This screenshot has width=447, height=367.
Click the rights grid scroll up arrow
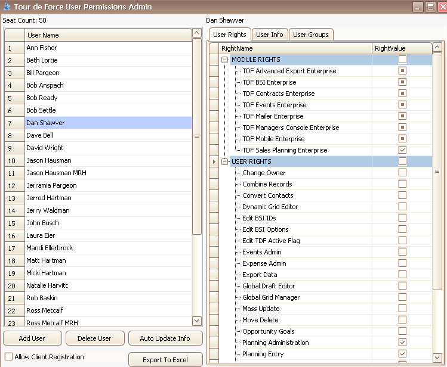click(437, 47)
